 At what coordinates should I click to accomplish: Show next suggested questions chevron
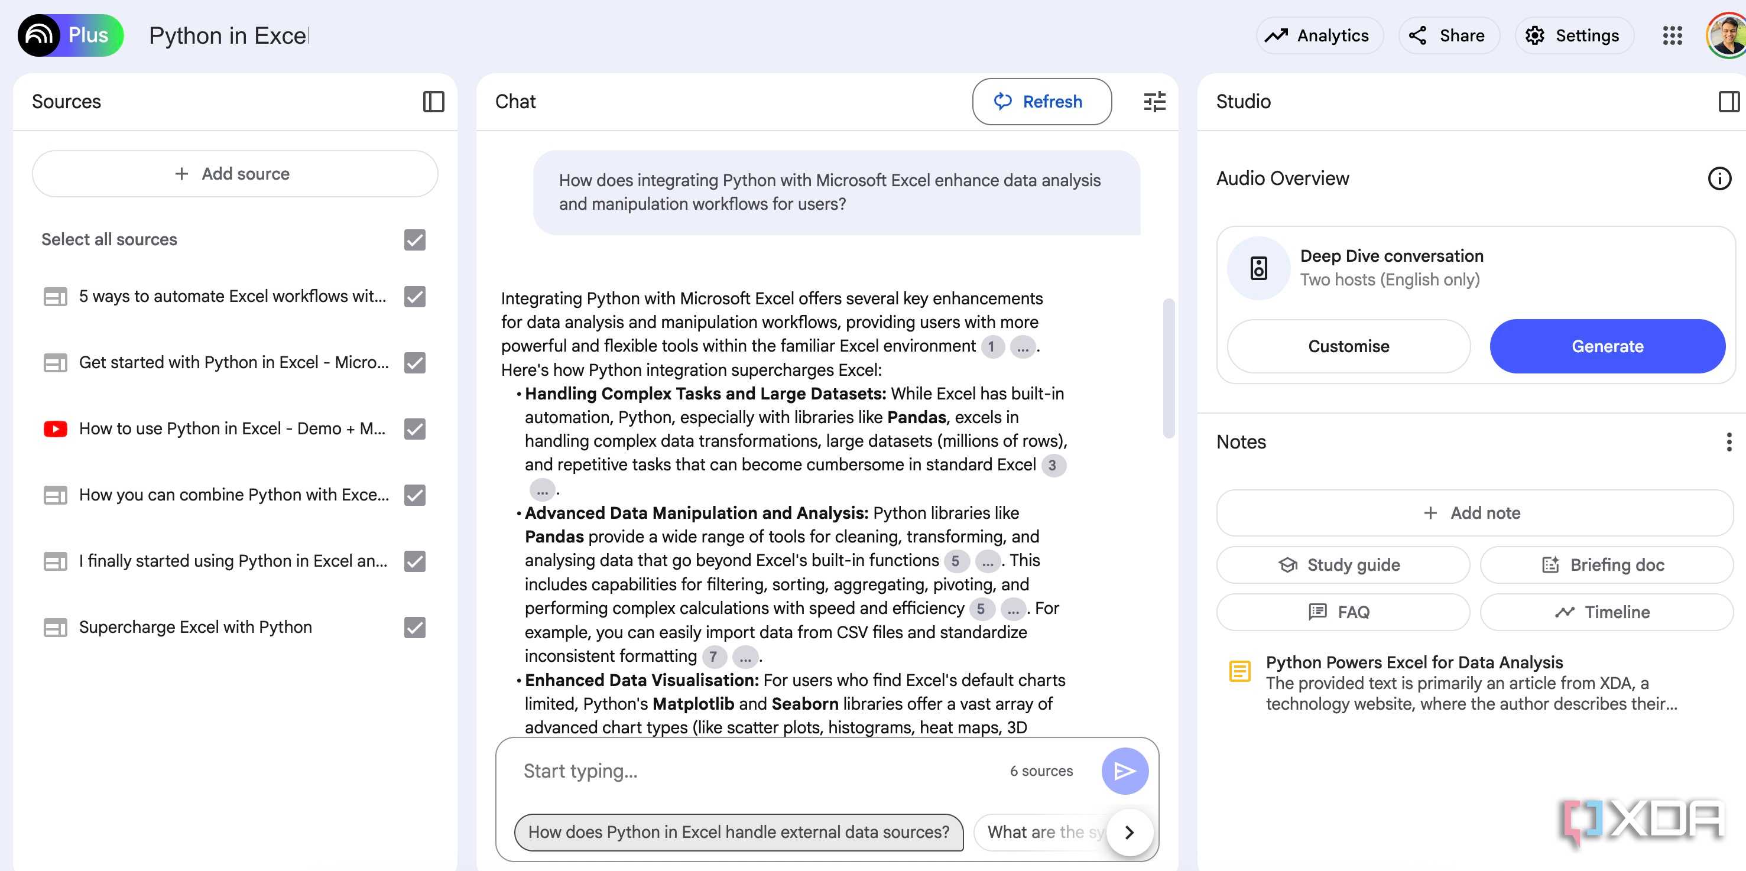[x=1129, y=833]
